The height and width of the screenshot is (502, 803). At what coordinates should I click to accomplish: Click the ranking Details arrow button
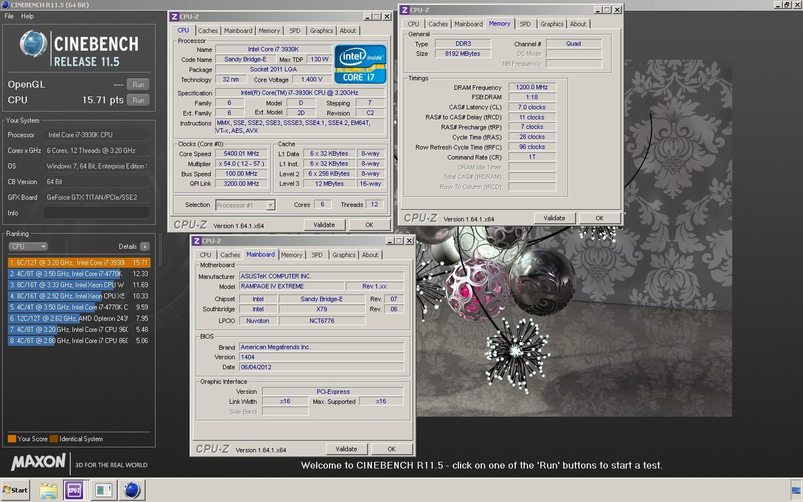(144, 247)
